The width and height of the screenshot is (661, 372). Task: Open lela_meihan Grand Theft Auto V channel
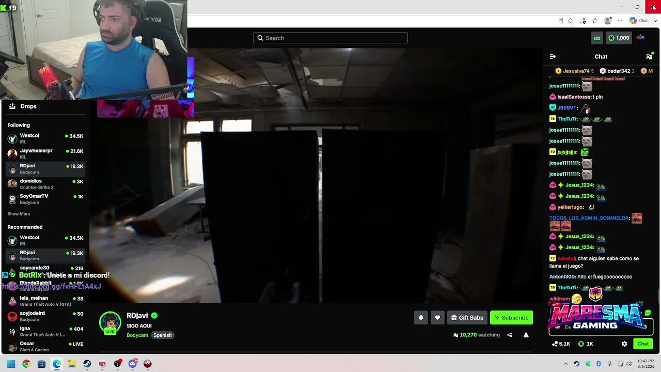tap(45, 301)
